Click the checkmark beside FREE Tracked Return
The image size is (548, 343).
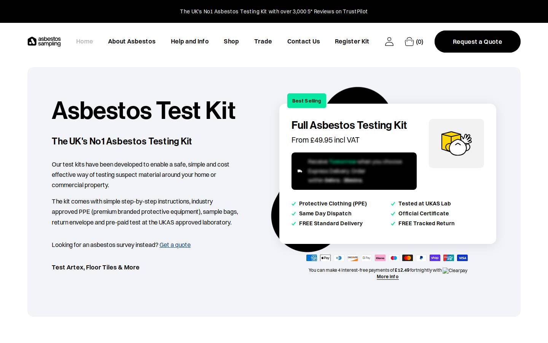tap(393, 224)
